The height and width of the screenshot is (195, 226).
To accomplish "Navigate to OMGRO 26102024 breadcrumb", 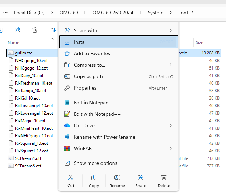I will (x=113, y=13).
